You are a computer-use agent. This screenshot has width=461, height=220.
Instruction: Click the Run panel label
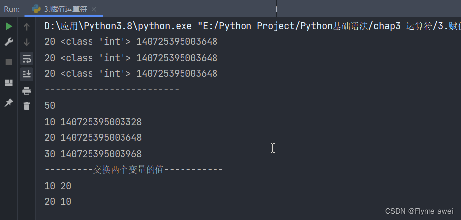click(12, 9)
